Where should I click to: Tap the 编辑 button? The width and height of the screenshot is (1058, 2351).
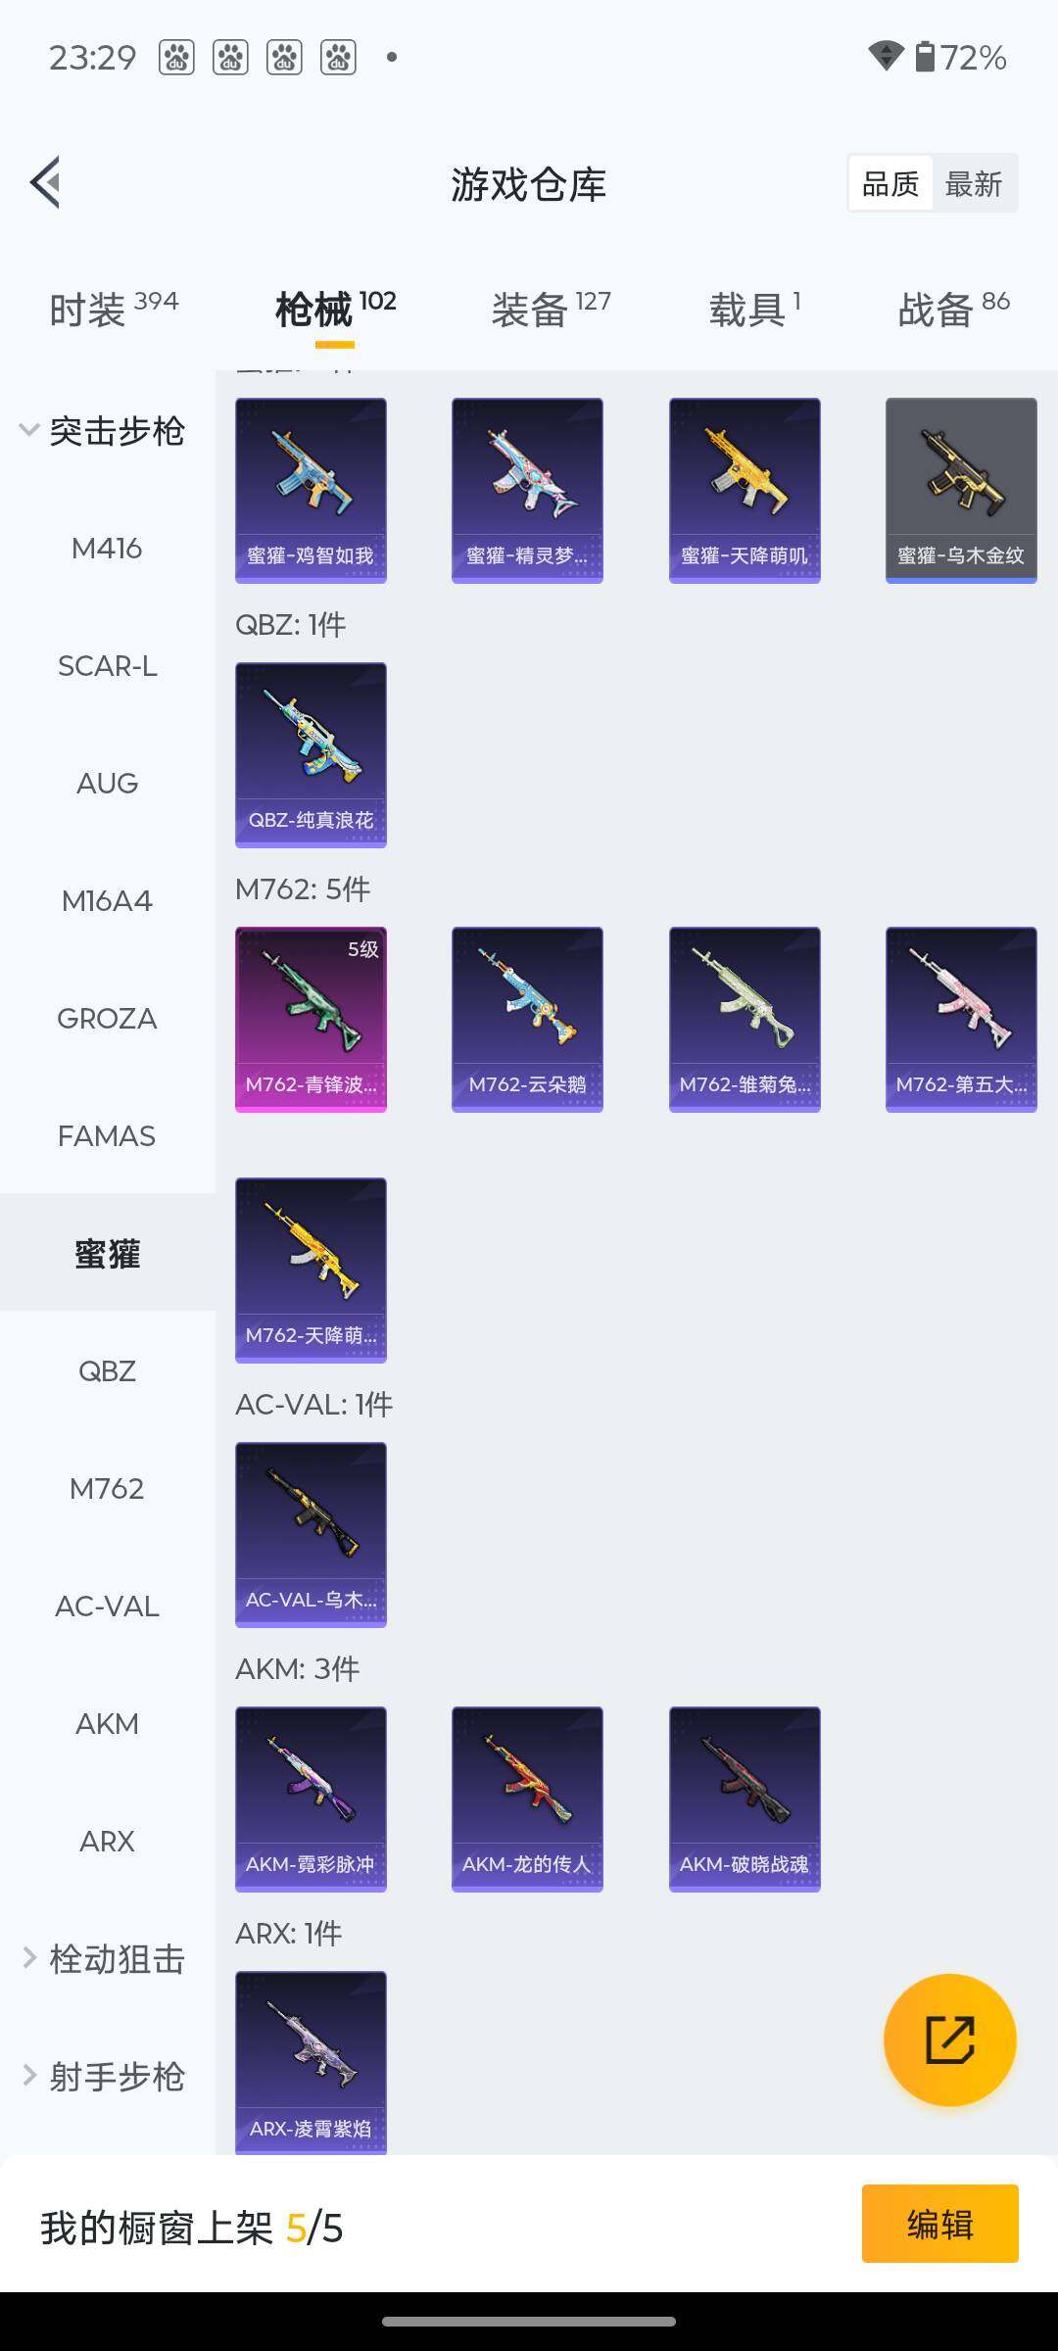click(x=940, y=2224)
